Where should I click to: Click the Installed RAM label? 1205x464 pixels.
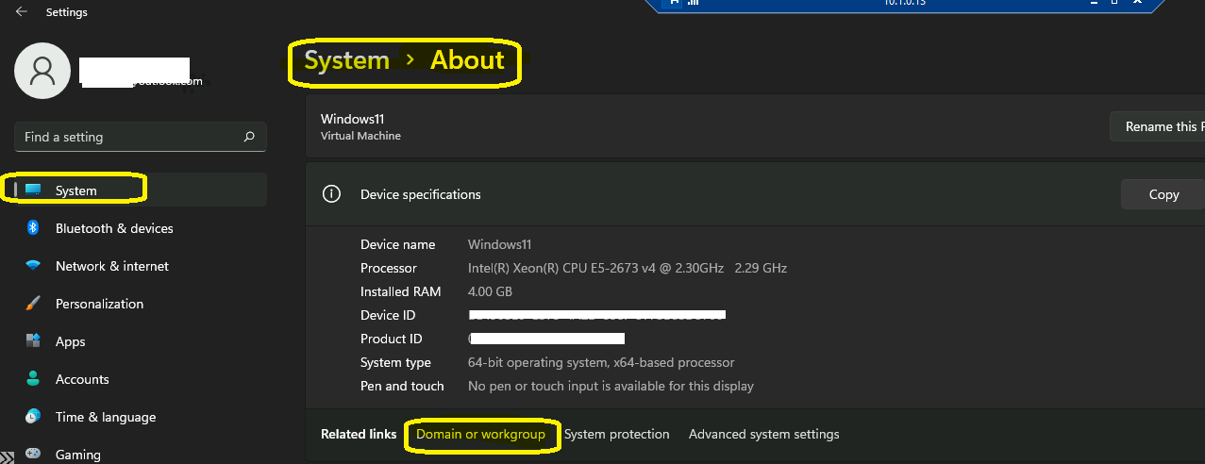coord(401,291)
